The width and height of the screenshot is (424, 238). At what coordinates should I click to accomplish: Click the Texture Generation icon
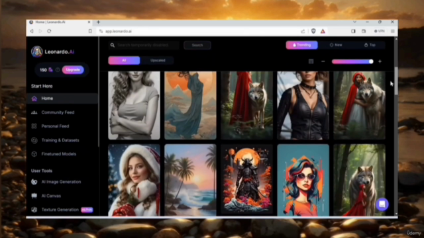point(34,210)
